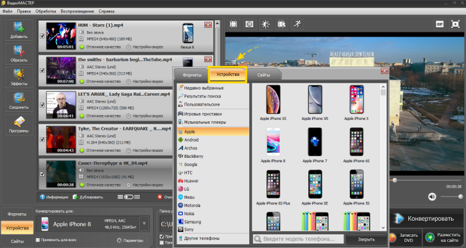466x248 pixels.
Task: Select Android in device category list
Action: [x=212, y=140]
